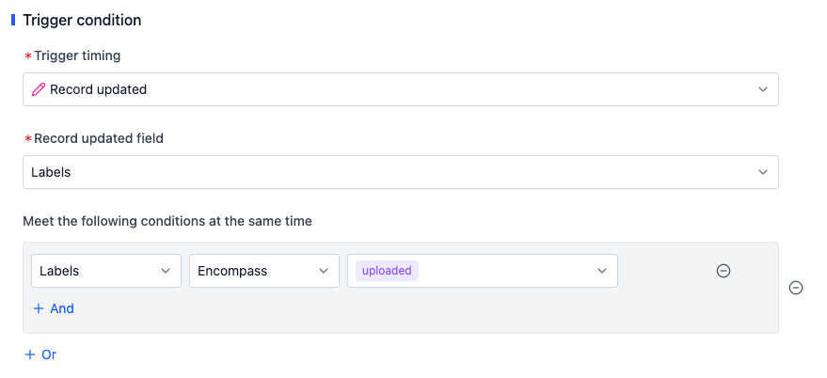Open the Record updated field Labels dropdown
This screenshot has height=378, width=827.
point(400,172)
